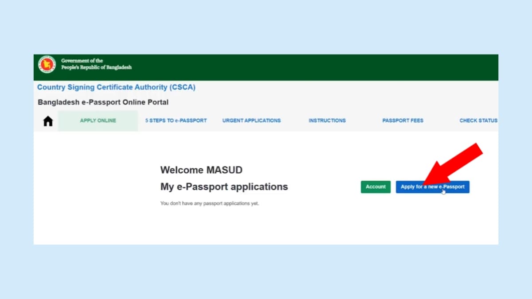
Task: Open Country Signing Certificate Authority (CSCA) link
Action: [116, 87]
